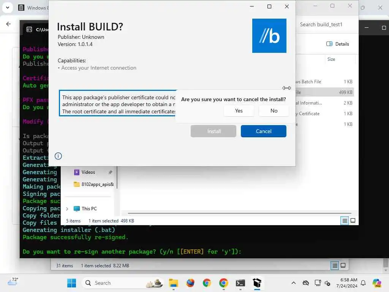Screen dimensions: 389x292
Task: Click the unpin icon beside Videos
Action: (111, 172)
